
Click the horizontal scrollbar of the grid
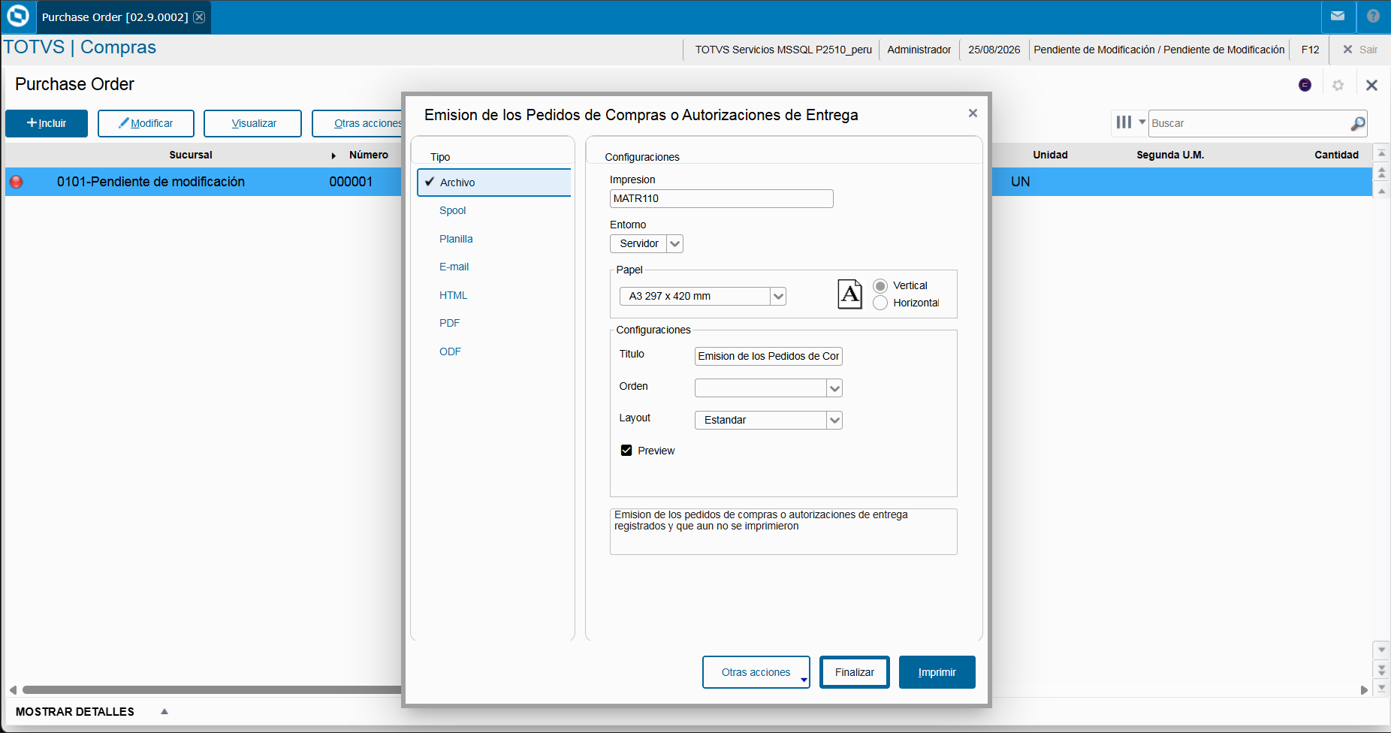[x=212, y=689]
